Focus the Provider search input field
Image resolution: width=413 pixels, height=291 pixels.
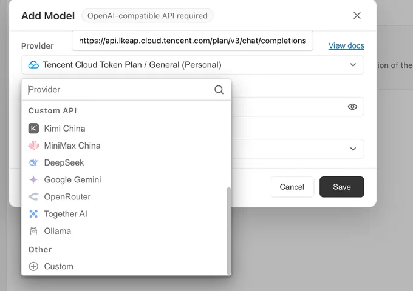click(x=120, y=90)
